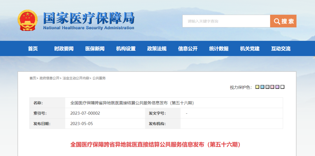Click the 发布日期 label cell
The width and height of the screenshot is (315, 156).
click(x=47, y=123)
